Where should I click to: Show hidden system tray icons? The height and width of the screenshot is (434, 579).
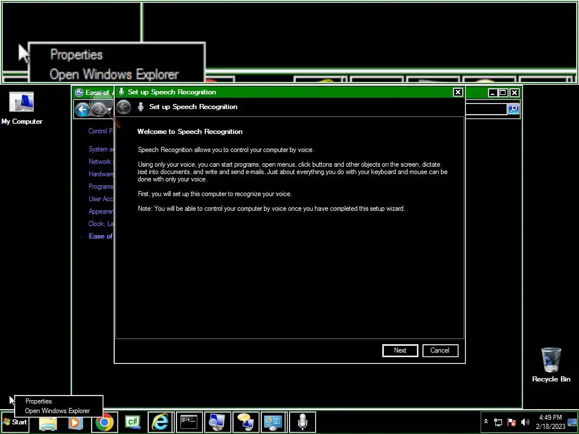coord(486,422)
